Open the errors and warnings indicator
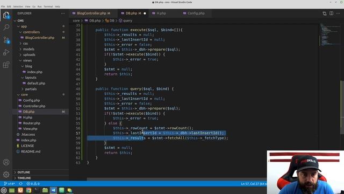The height and width of the screenshot is (194, 344). (33, 184)
